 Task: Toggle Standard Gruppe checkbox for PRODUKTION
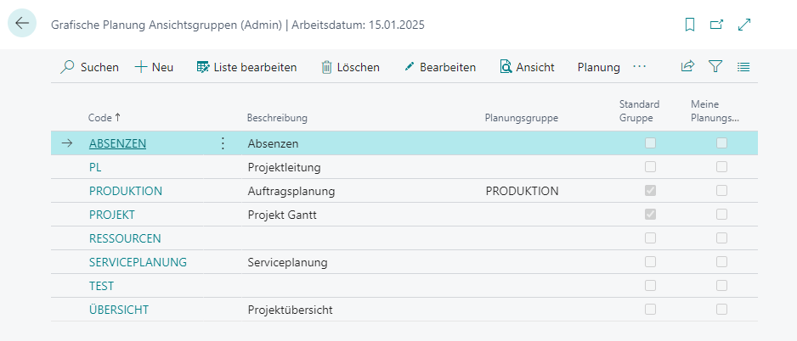[x=650, y=190]
